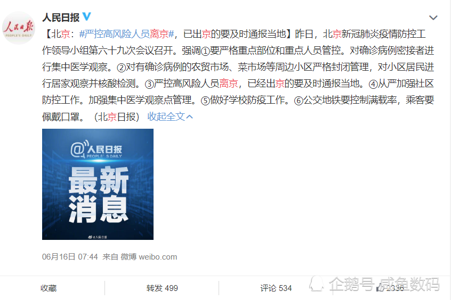
Task: Enlarge the 最新消息 image thumbnail
Action: [98, 184]
